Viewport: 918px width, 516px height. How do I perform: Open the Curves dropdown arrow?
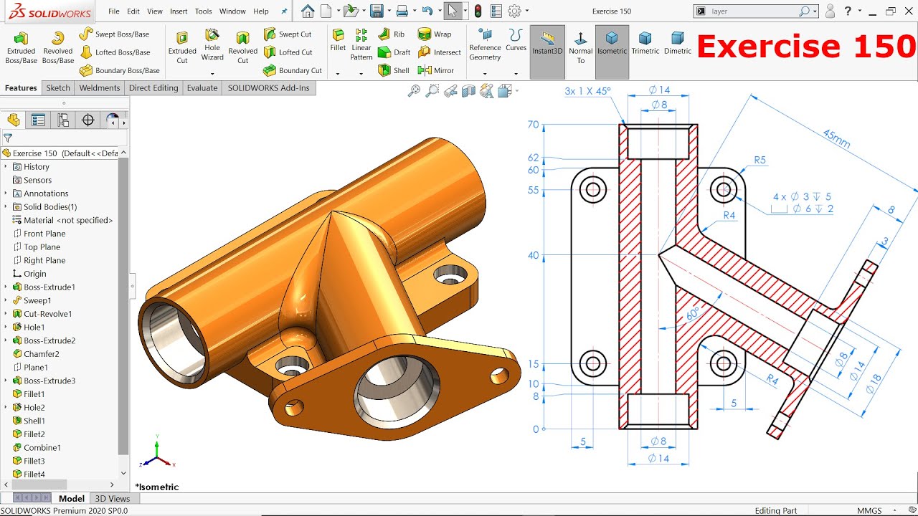(516, 73)
